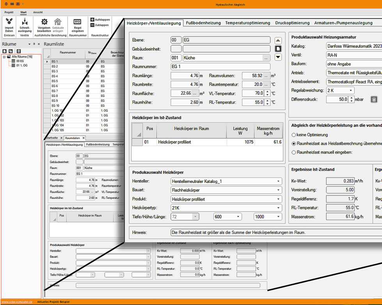The height and width of the screenshot is (305, 382).
Task: Click the Zuklappen minus icon
Action: coord(92,25)
